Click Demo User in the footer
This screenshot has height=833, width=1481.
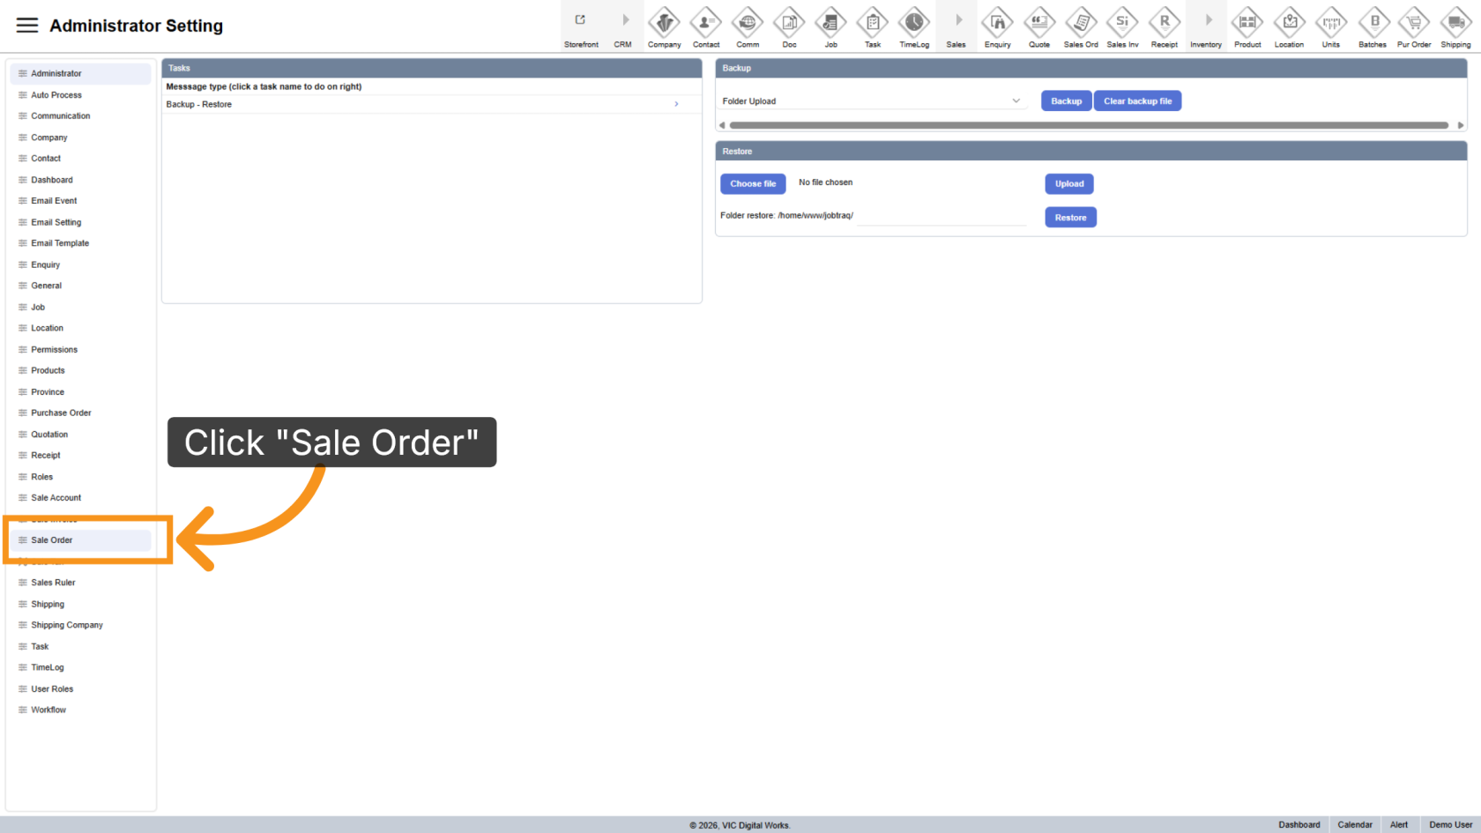pyautogui.click(x=1451, y=825)
